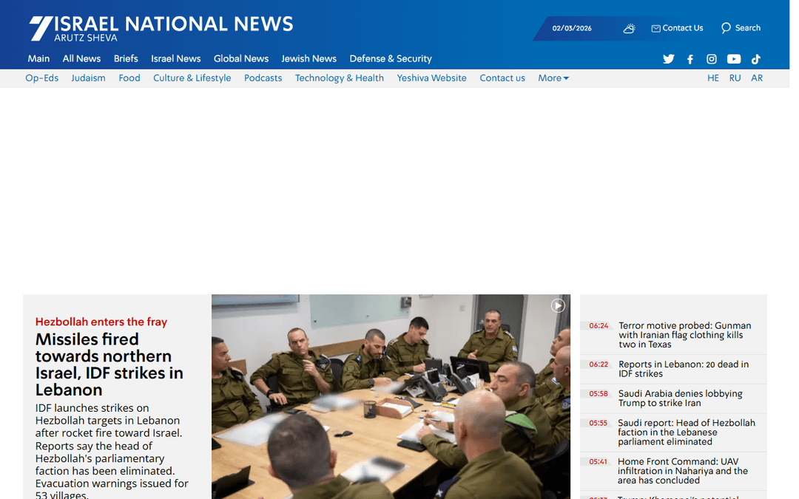The image size is (799, 499).
Task: Open Food category
Action: [x=131, y=79]
